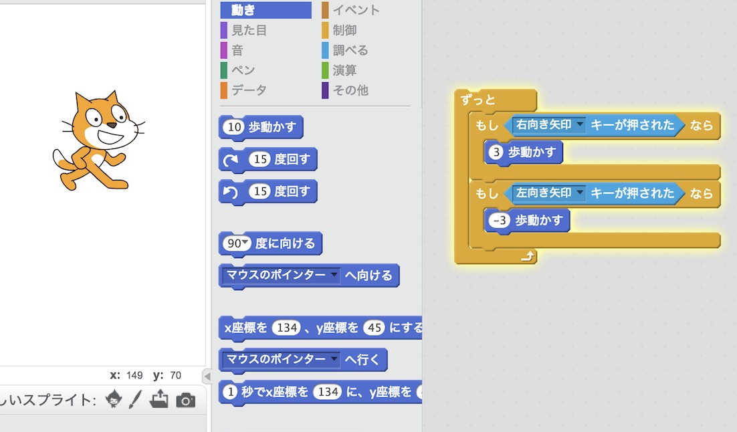Image resolution: width=737 pixels, height=432 pixels.
Task: Switch to the 音 block category
Action: coord(231,50)
